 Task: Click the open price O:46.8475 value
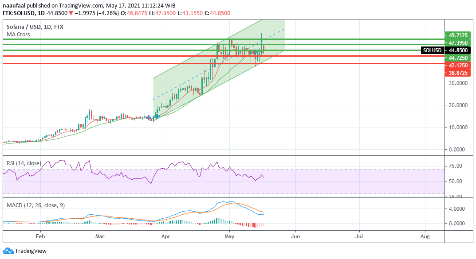coord(134,13)
